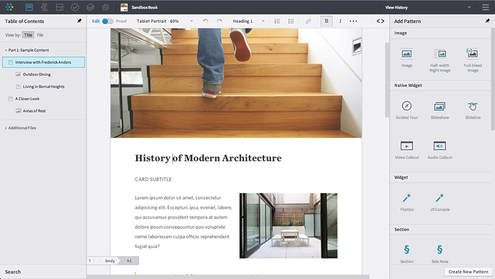Click the Redo arrow
Viewport: 495px width, 279px height.
[220, 21]
